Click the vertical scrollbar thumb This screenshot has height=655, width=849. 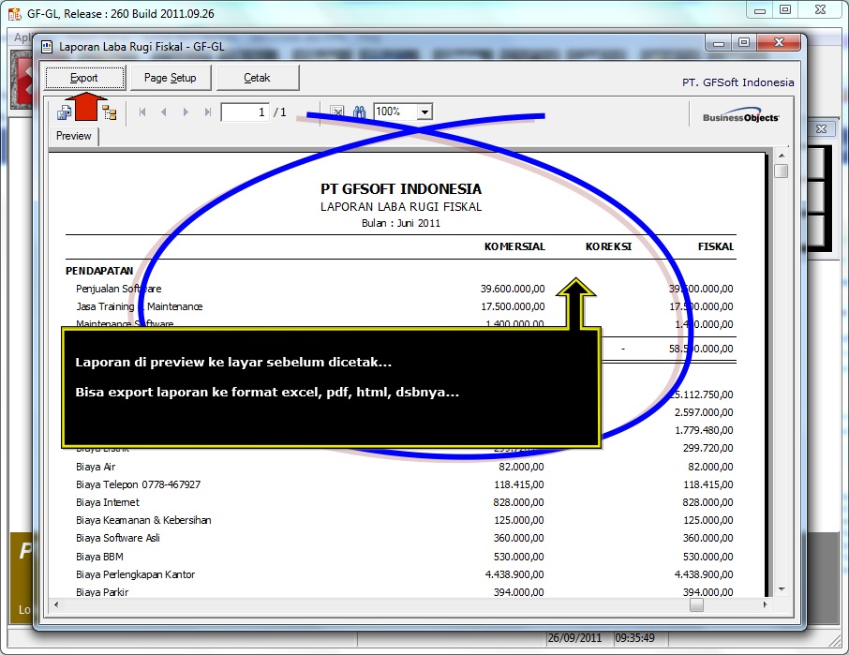pyautogui.click(x=782, y=171)
